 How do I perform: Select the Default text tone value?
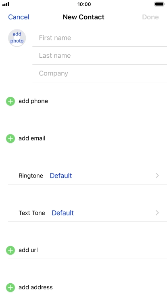[x=63, y=213]
